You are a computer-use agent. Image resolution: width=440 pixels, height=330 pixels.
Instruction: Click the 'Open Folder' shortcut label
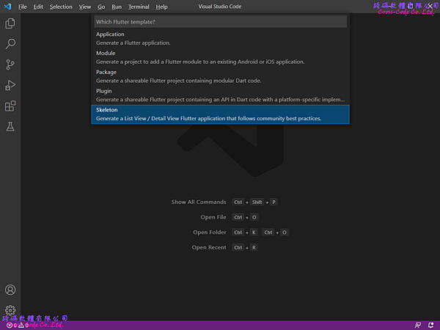pyautogui.click(x=209, y=232)
